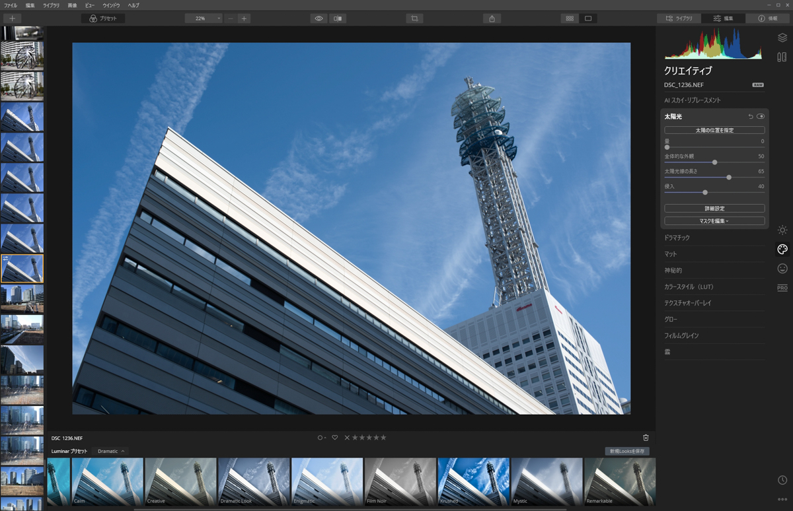The width and height of the screenshot is (793, 511).
Task: Open the マスクを編集 dropdown
Action: [x=714, y=221]
